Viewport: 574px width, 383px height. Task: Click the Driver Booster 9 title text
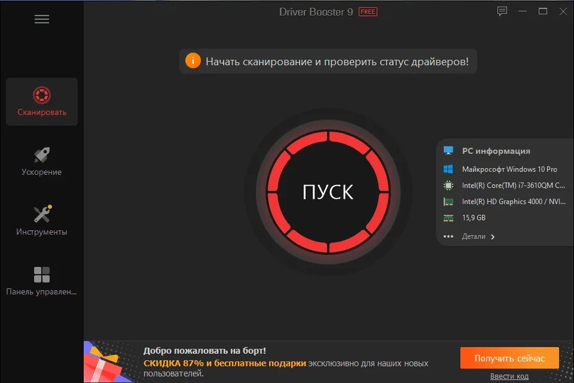[x=316, y=12]
